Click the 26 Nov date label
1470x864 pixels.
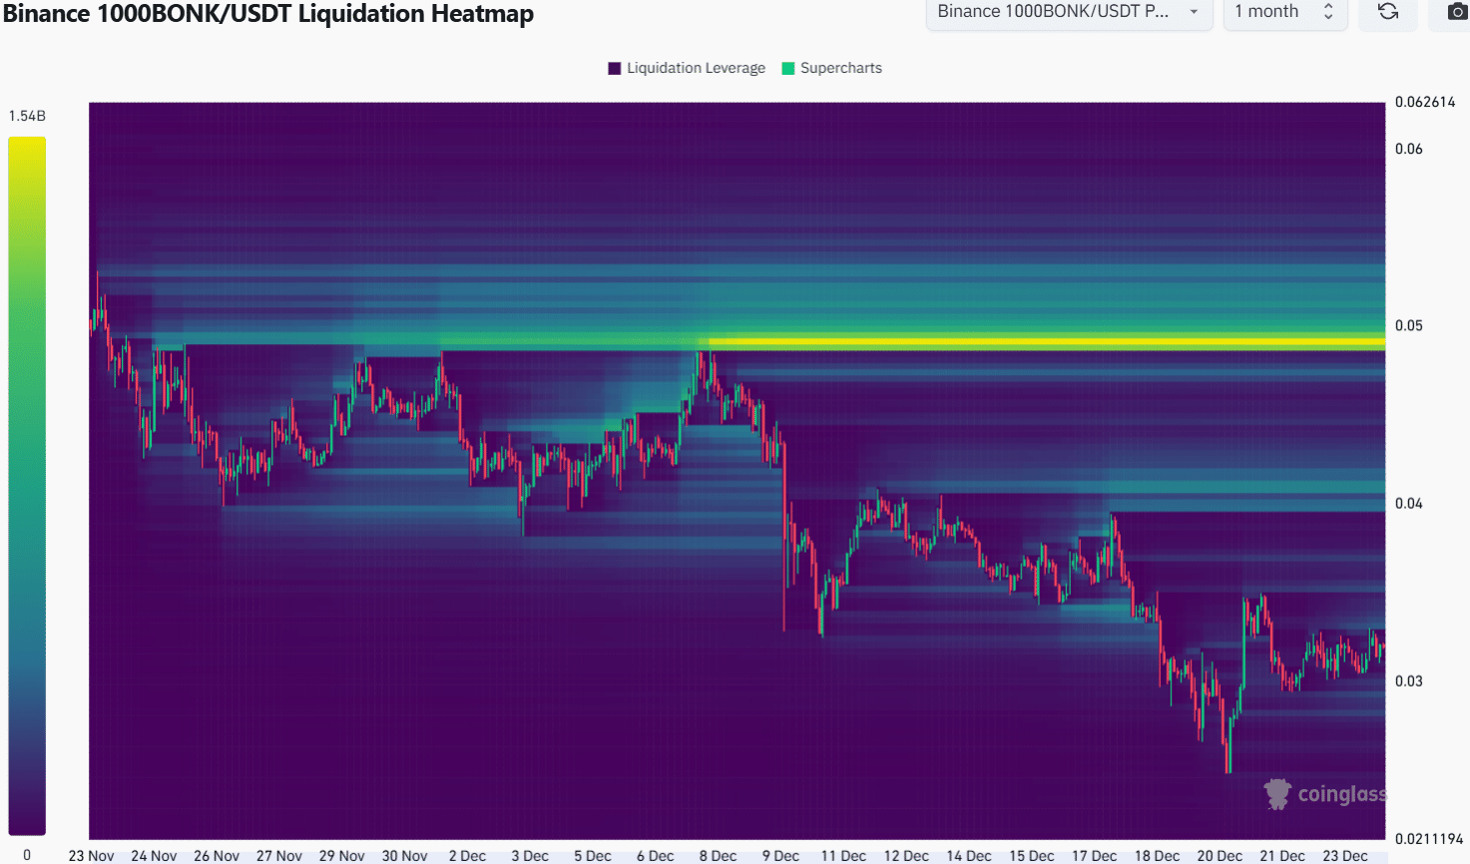(x=217, y=856)
